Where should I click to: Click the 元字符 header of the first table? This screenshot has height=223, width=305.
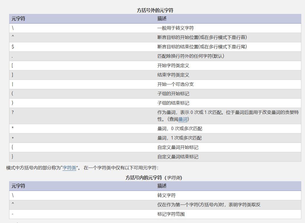coord(18,19)
